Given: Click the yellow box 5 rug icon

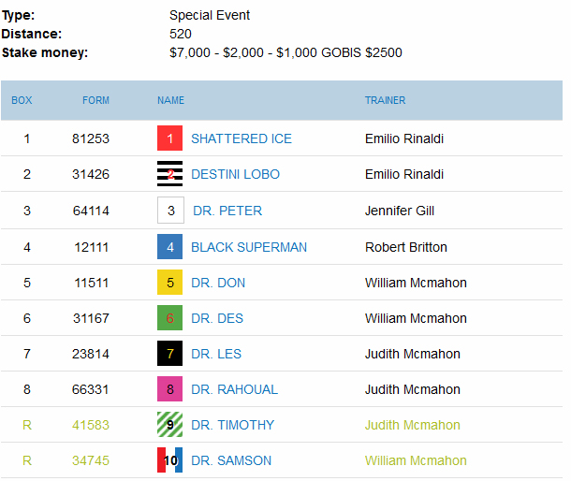Looking at the screenshot, I should [x=169, y=283].
